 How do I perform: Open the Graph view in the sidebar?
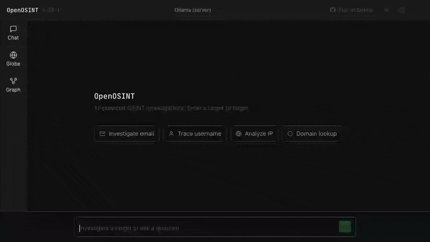click(x=13, y=85)
